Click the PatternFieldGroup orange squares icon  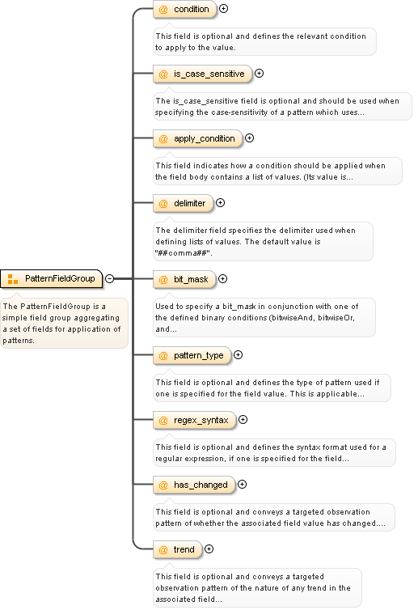[x=13, y=279]
